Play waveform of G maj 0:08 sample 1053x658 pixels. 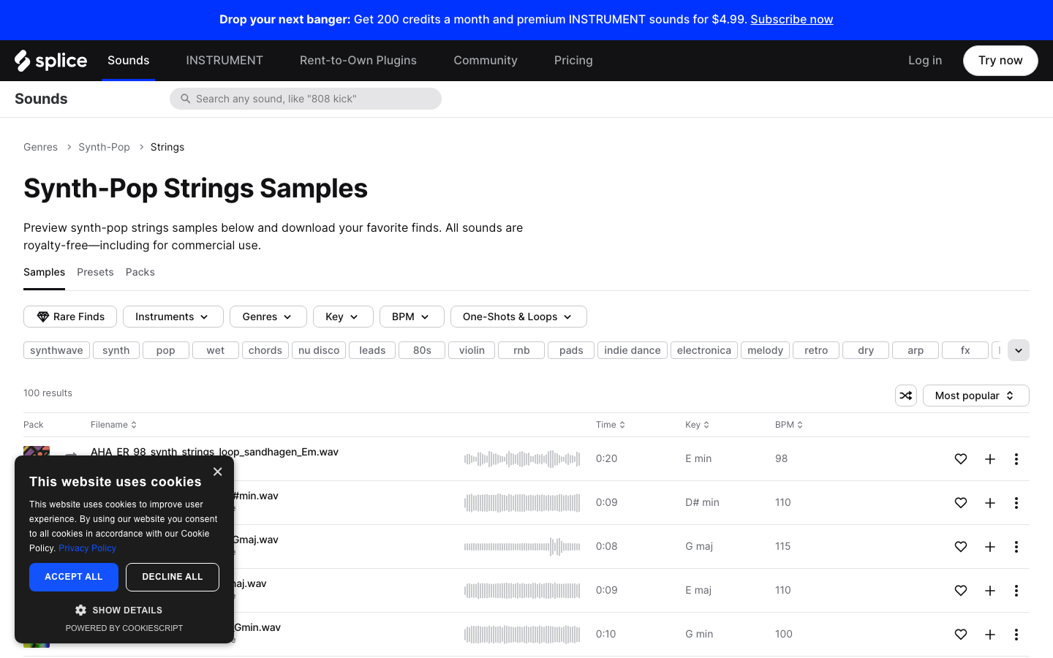(522, 547)
